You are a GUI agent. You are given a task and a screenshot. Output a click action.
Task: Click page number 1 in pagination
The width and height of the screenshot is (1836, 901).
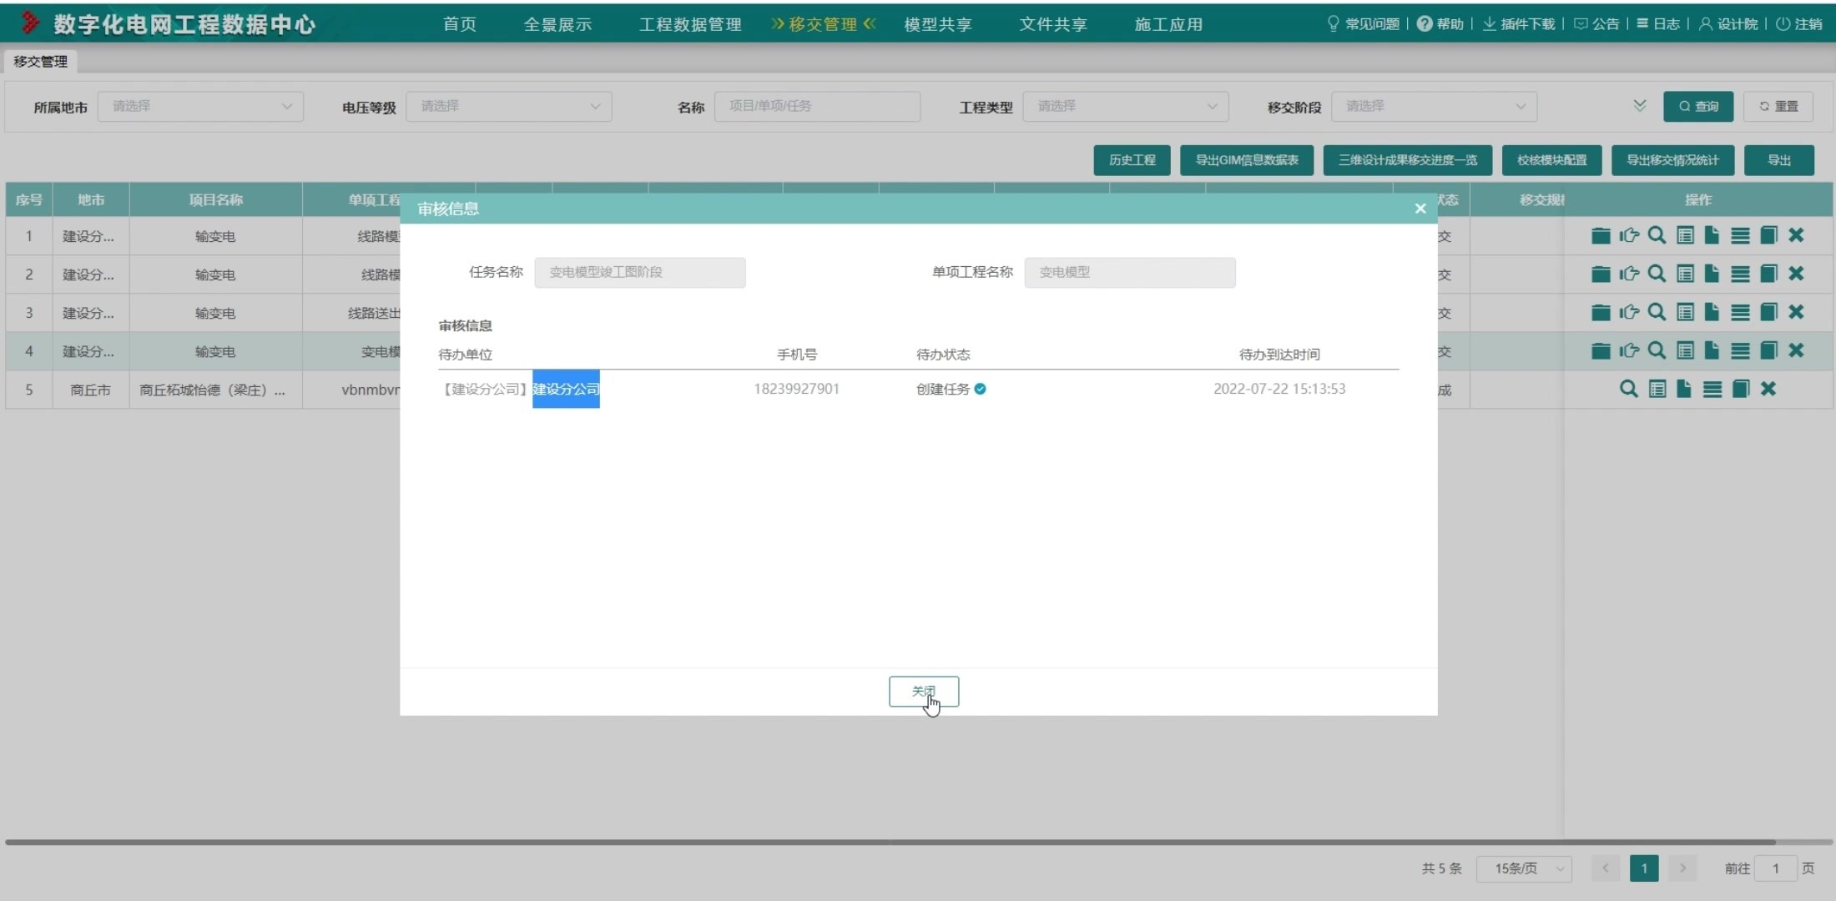click(x=1644, y=868)
